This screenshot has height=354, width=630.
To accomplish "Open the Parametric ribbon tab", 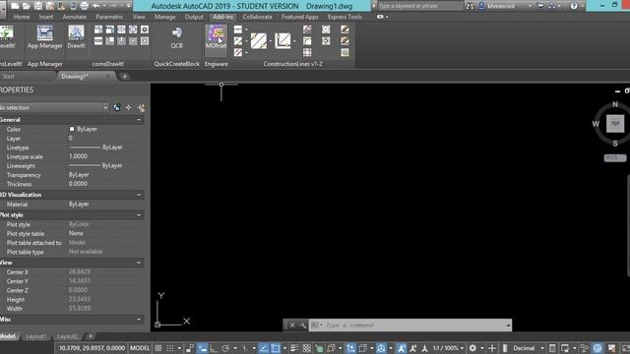I will click(x=109, y=17).
